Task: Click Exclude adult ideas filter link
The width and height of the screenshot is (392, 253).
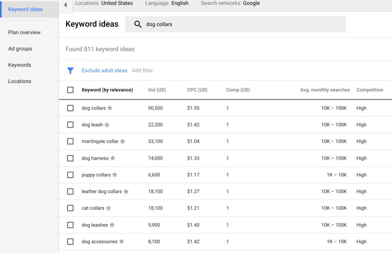Action: (105, 70)
